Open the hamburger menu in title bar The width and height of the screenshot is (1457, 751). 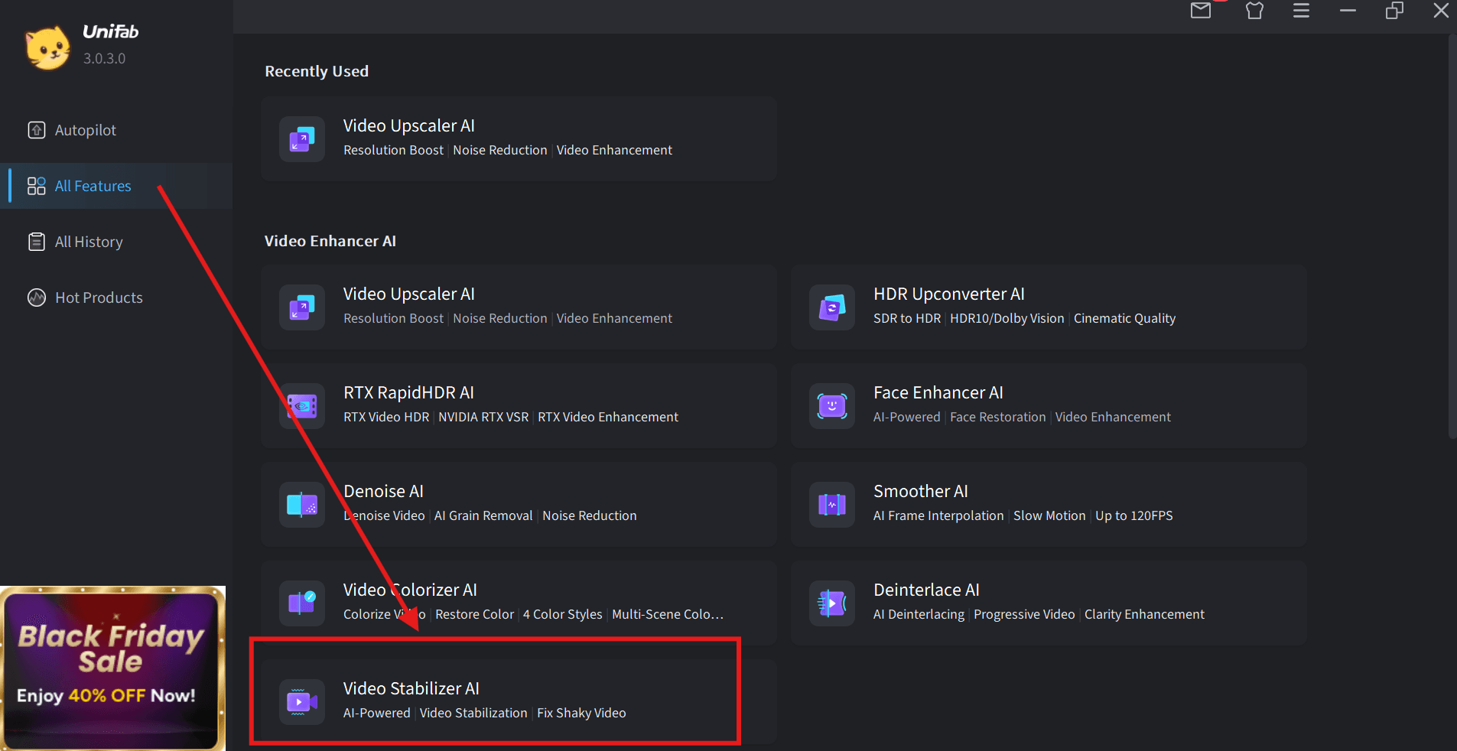(x=1301, y=11)
